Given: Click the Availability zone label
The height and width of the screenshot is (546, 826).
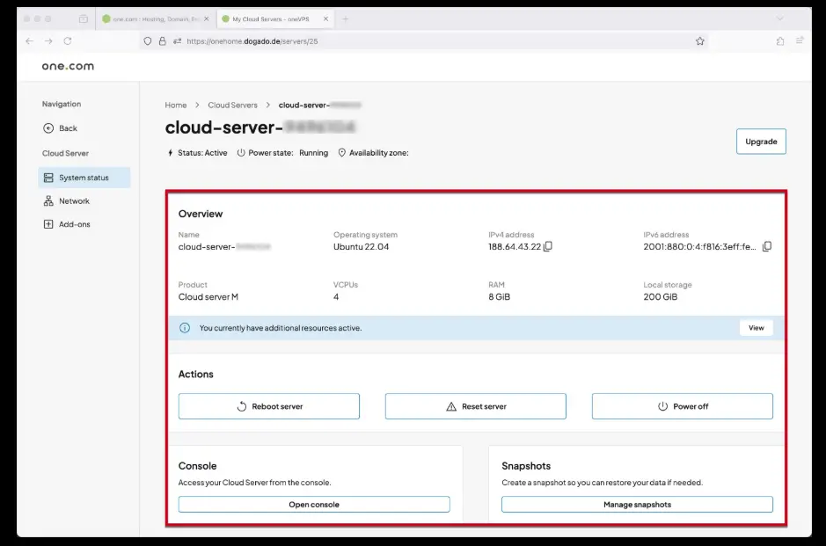Looking at the screenshot, I should tap(379, 153).
